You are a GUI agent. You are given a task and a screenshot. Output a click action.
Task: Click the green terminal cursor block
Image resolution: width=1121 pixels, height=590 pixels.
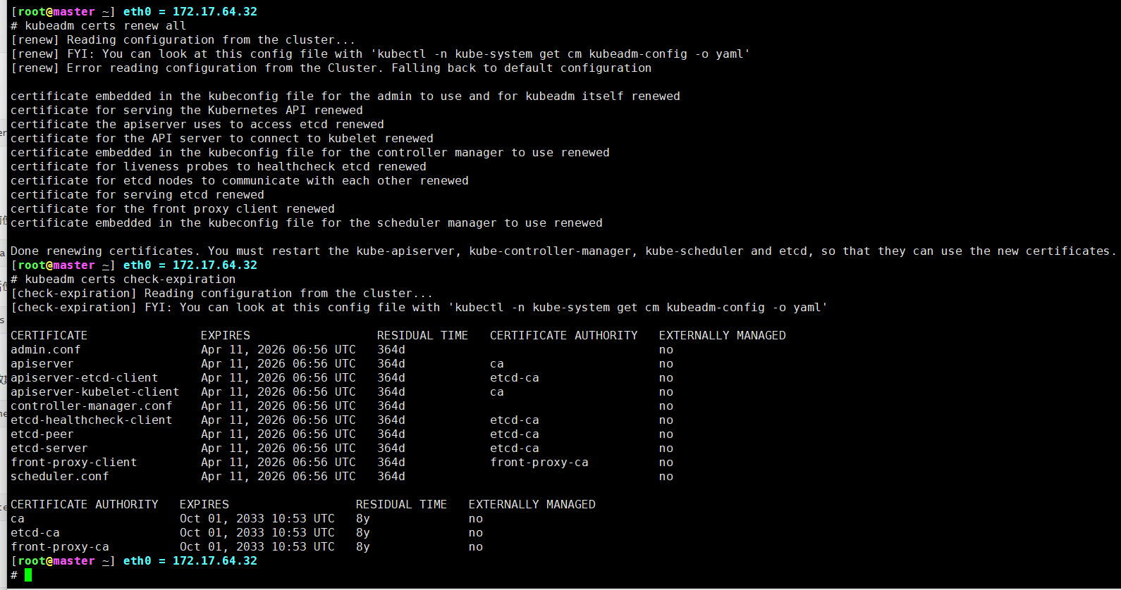pyautogui.click(x=28, y=575)
